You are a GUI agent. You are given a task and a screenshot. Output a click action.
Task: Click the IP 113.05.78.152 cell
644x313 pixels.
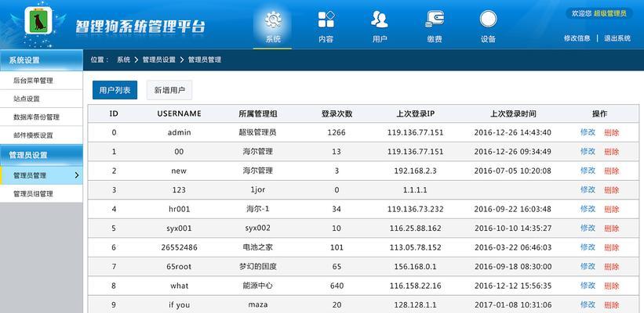[415, 247]
